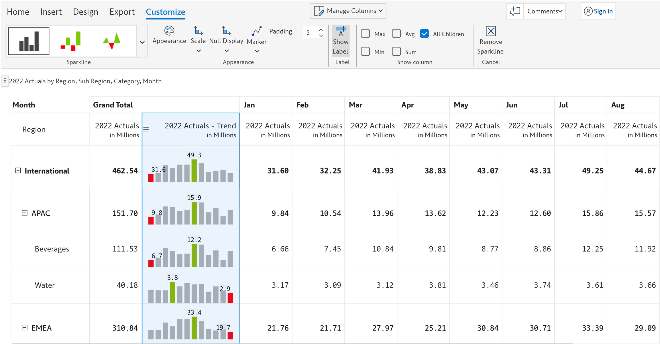Switch to the Export tab
Viewport: 660px width, 344px height.
click(122, 12)
